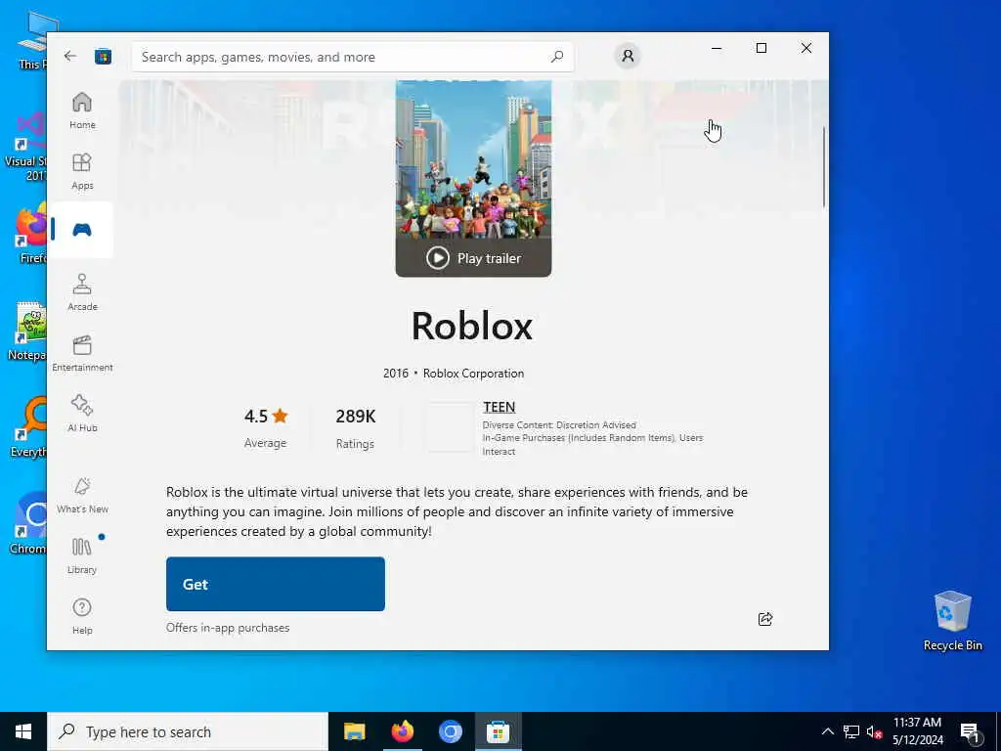Open the user account profile icon
Viewport: 1001px width, 751px height.
coord(628,56)
